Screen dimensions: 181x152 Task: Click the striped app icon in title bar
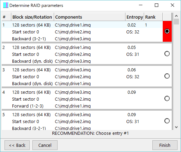tap(6, 5)
